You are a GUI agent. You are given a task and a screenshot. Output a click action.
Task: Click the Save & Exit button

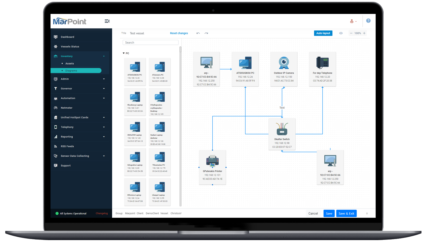[x=346, y=213]
